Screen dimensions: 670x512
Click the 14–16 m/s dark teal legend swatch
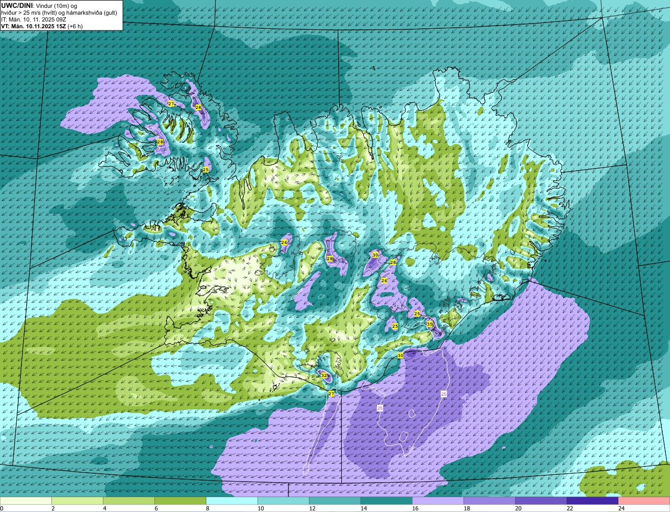[x=387, y=500]
